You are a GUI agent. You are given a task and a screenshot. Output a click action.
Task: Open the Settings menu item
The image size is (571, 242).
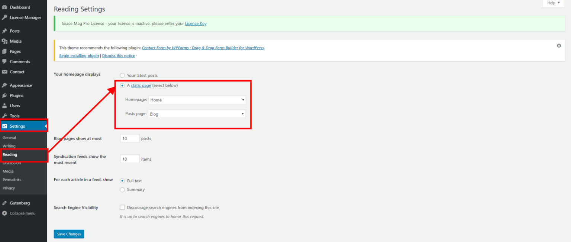23,126
